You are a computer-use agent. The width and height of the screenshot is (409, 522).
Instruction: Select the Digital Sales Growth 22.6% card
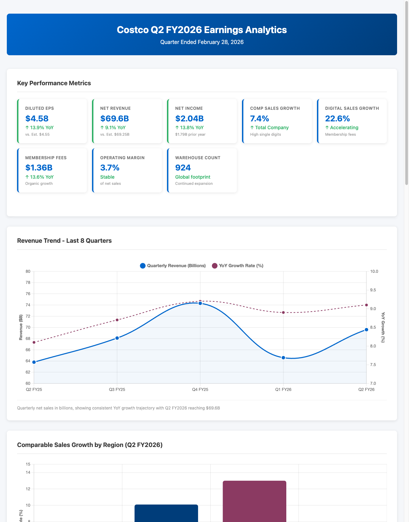(352, 121)
